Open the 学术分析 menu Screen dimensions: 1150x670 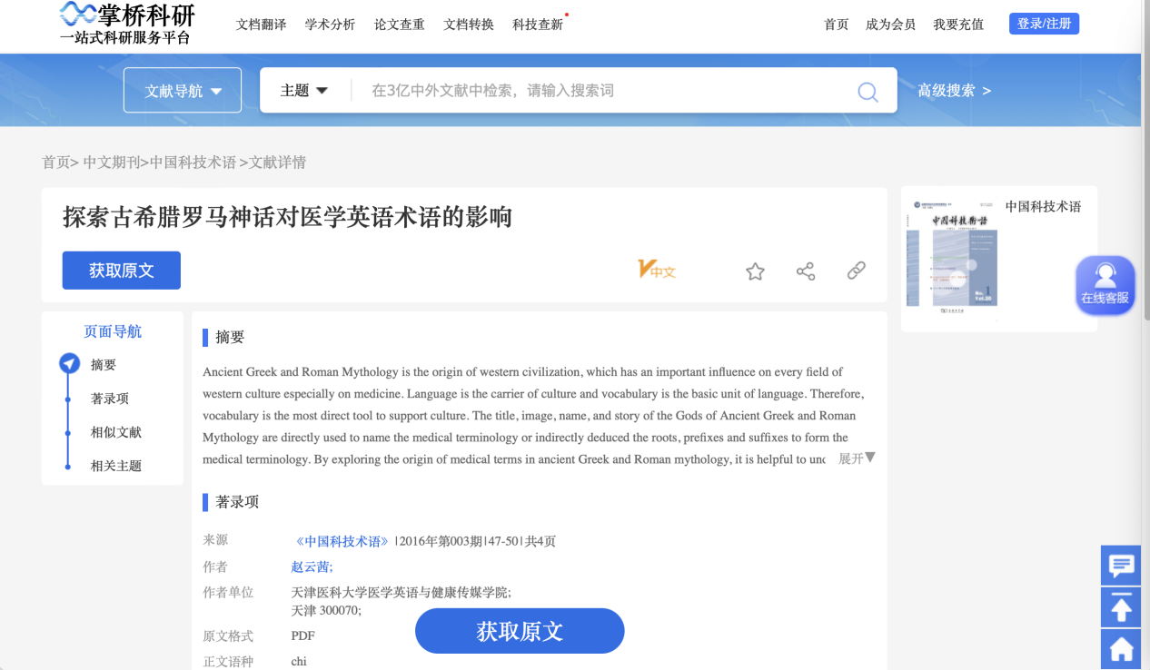[x=331, y=25]
